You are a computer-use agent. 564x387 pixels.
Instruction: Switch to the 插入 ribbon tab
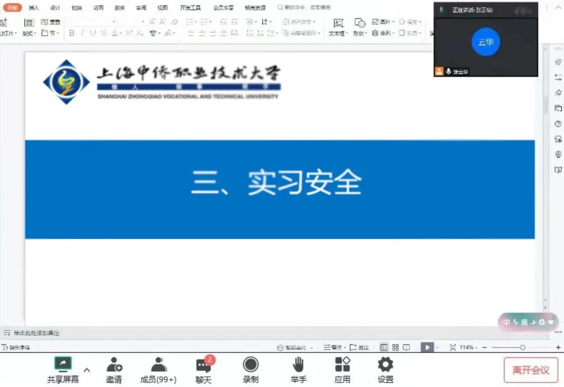point(34,8)
